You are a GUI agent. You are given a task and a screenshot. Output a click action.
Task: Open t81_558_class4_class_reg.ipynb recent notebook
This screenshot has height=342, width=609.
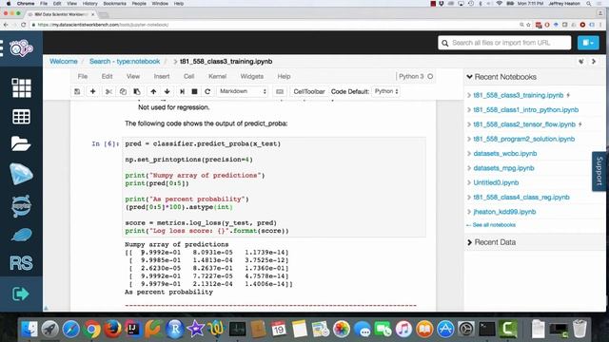(x=521, y=197)
